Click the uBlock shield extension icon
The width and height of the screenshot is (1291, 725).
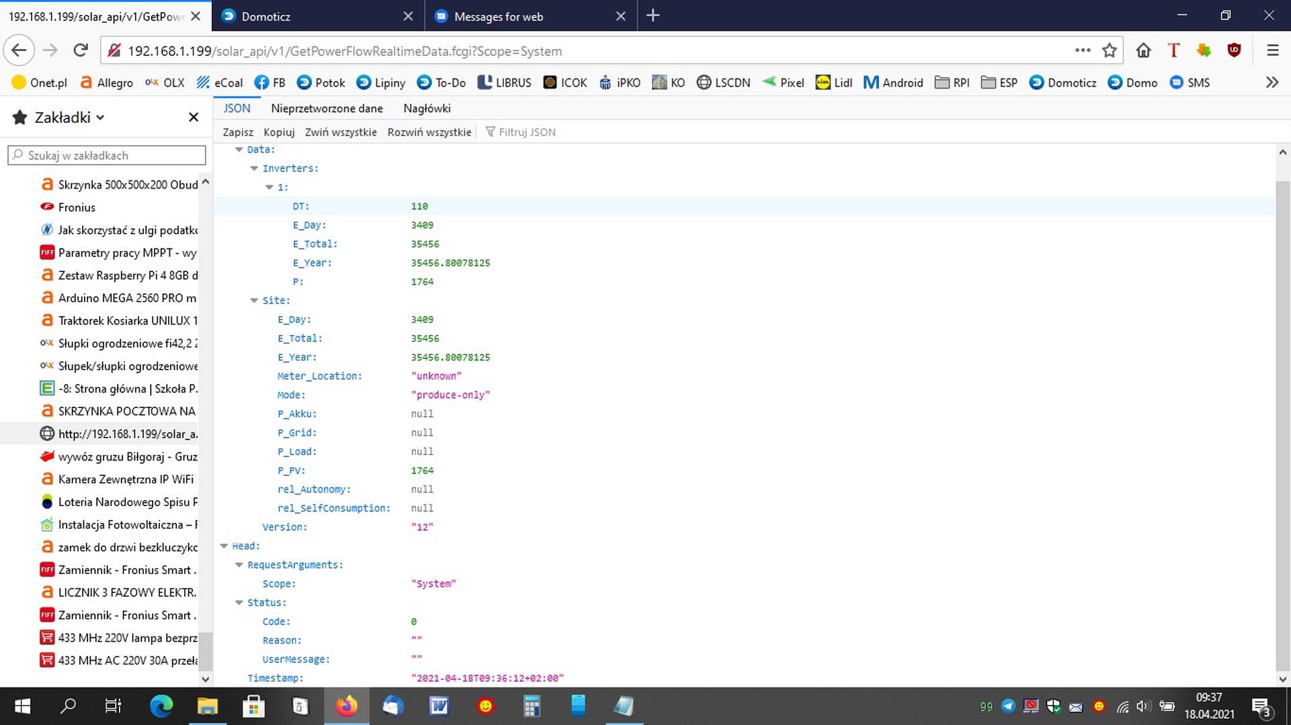pyautogui.click(x=1234, y=50)
